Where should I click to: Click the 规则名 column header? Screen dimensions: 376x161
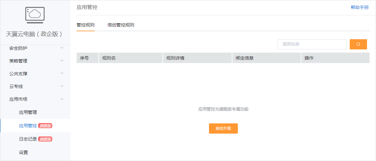pos(109,58)
